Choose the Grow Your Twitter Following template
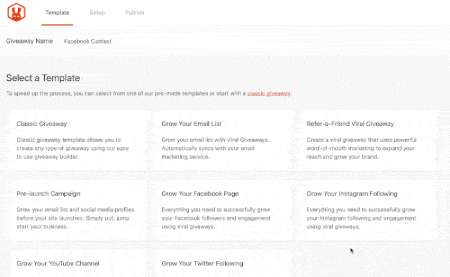The width and height of the screenshot is (450, 277). point(203,264)
